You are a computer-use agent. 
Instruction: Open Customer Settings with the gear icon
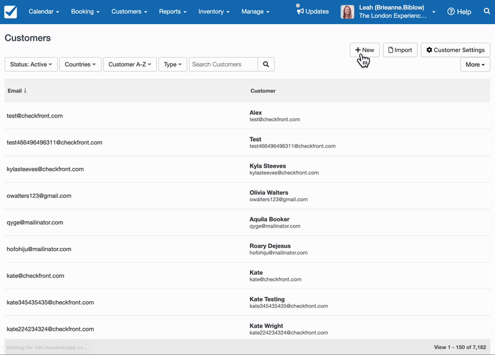pyautogui.click(x=429, y=50)
